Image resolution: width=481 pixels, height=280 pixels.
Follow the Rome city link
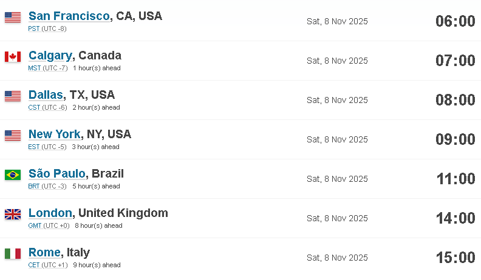(x=44, y=253)
